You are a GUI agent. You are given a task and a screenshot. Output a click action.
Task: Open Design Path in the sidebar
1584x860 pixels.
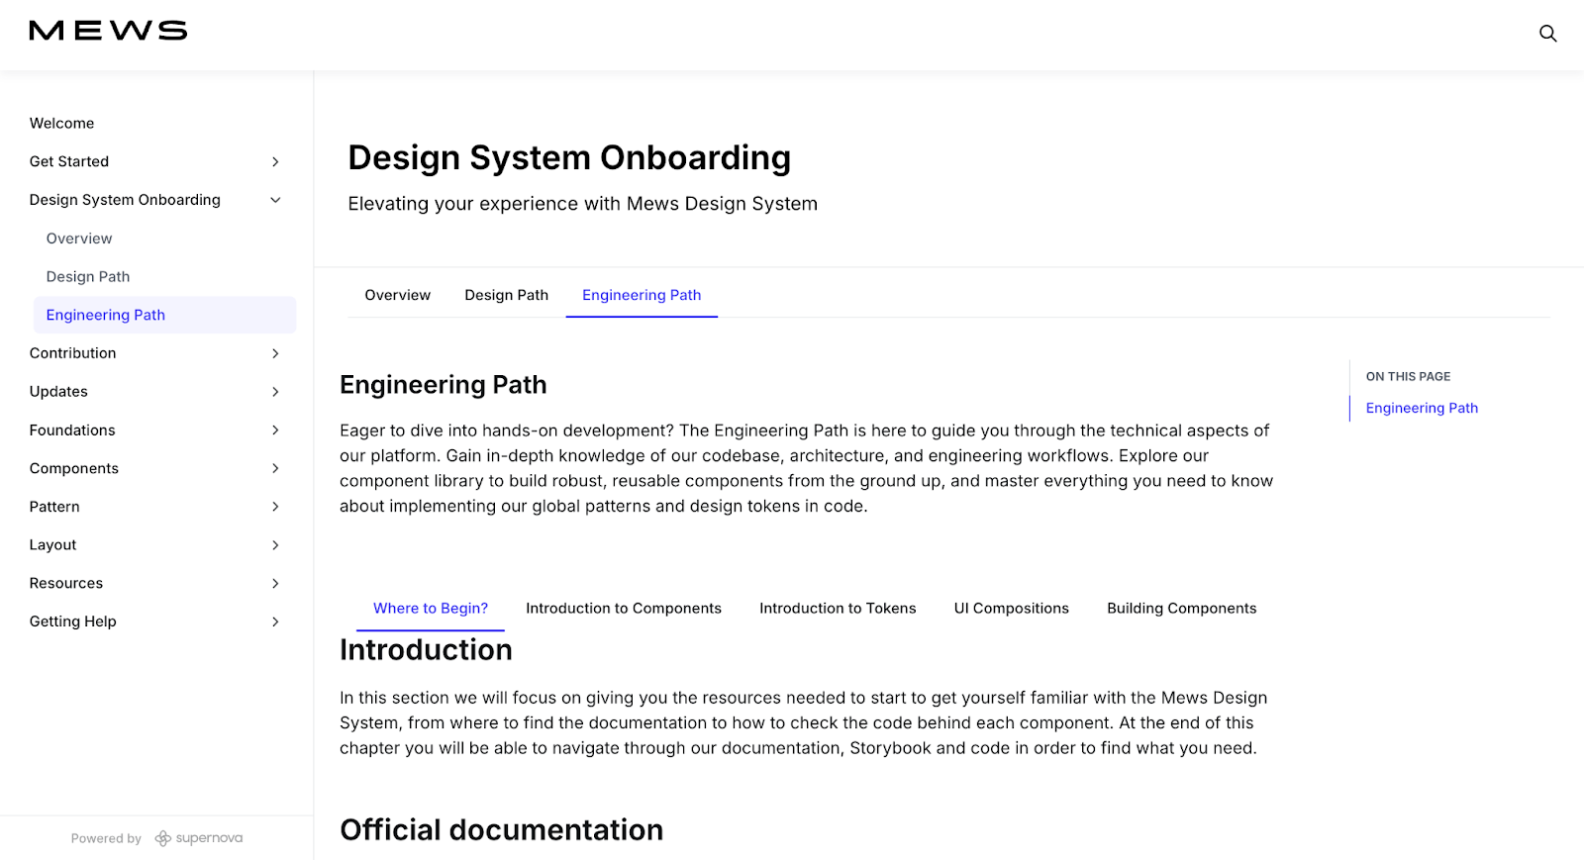pos(88,277)
